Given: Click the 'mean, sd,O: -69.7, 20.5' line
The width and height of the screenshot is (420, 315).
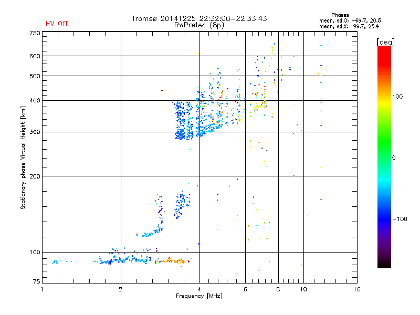Looking at the screenshot, I should pos(350,20).
